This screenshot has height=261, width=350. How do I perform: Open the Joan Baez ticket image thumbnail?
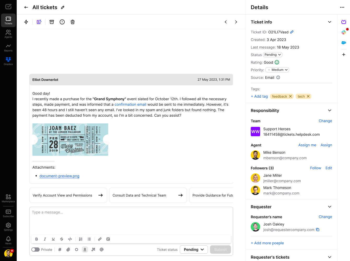[70, 140]
